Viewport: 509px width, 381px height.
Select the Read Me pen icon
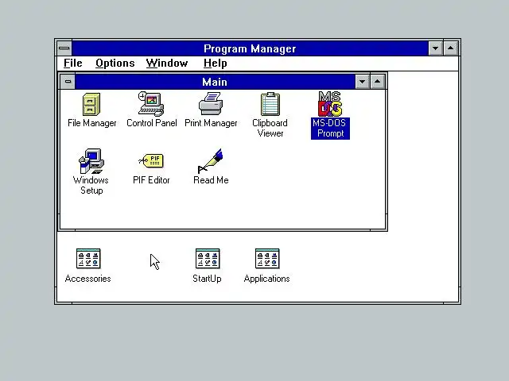click(210, 161)
